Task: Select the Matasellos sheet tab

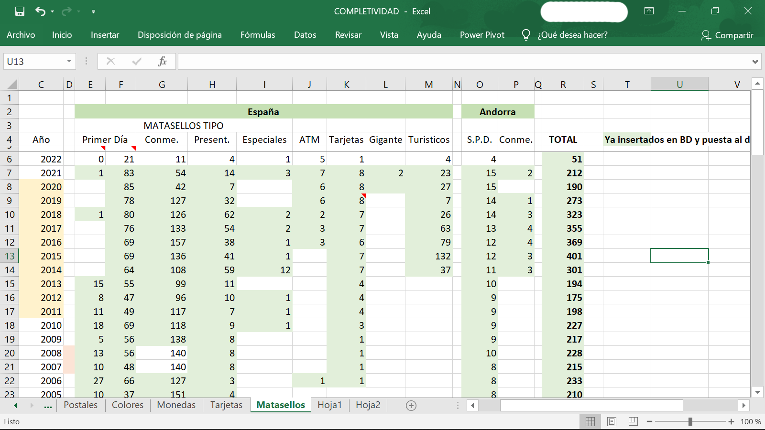Action: [281, 405]
